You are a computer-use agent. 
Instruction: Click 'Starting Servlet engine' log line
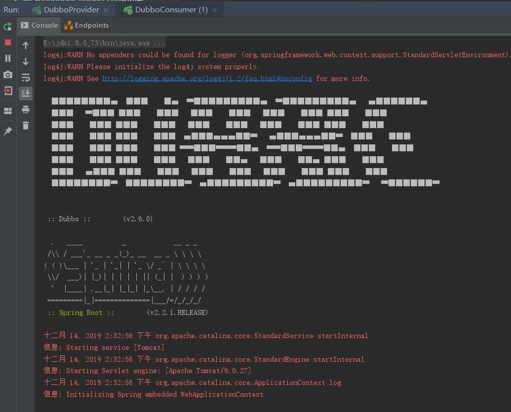tap(147, 371)
